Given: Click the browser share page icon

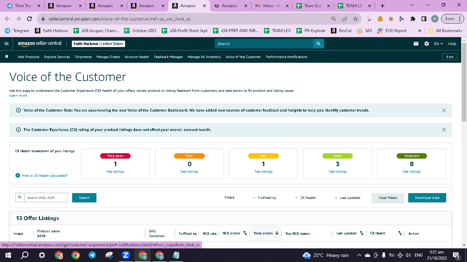Looking at the screenshot, I should coord(345,19).
